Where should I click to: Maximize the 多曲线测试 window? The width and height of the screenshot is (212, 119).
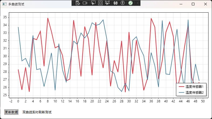tap(193, 4)
